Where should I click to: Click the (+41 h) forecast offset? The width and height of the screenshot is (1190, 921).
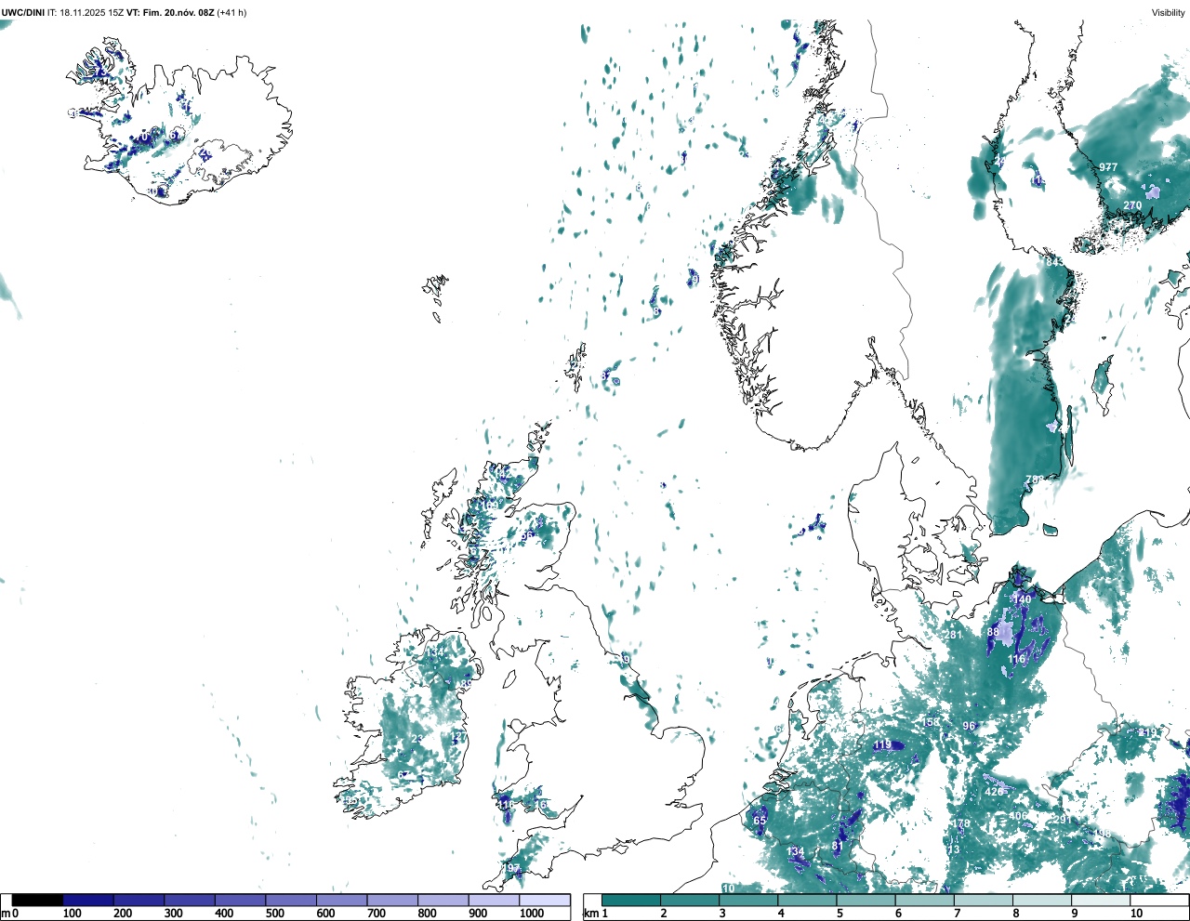coord(232,13)
